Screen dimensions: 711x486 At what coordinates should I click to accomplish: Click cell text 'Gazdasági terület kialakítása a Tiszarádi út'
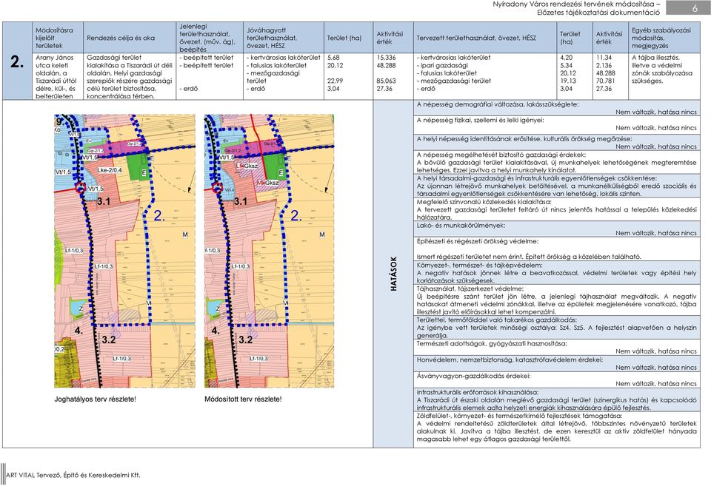129,76
